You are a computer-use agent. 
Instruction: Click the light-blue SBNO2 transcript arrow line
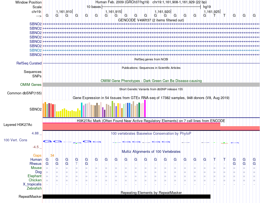pyautogui.click(x=151, y=50)
